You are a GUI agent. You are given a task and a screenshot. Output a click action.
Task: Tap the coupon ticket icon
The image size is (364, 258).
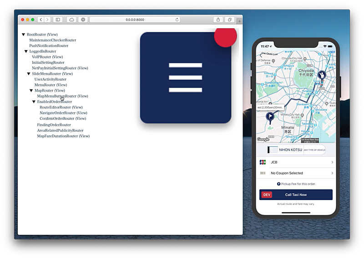[263, 173]
